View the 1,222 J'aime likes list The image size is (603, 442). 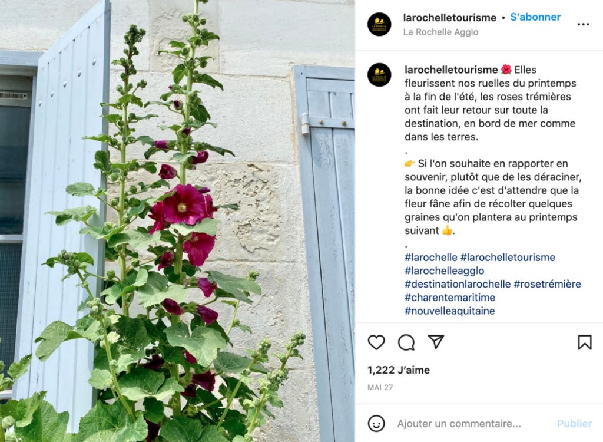point(399,370)
